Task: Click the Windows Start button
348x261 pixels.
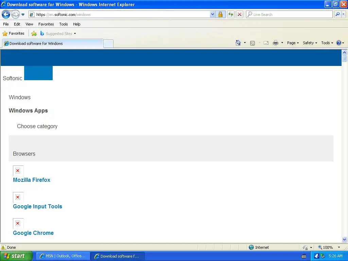Action: coord(16,256)
